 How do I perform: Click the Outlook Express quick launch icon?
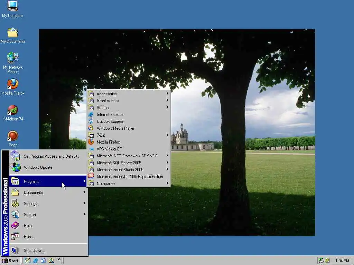43,261
